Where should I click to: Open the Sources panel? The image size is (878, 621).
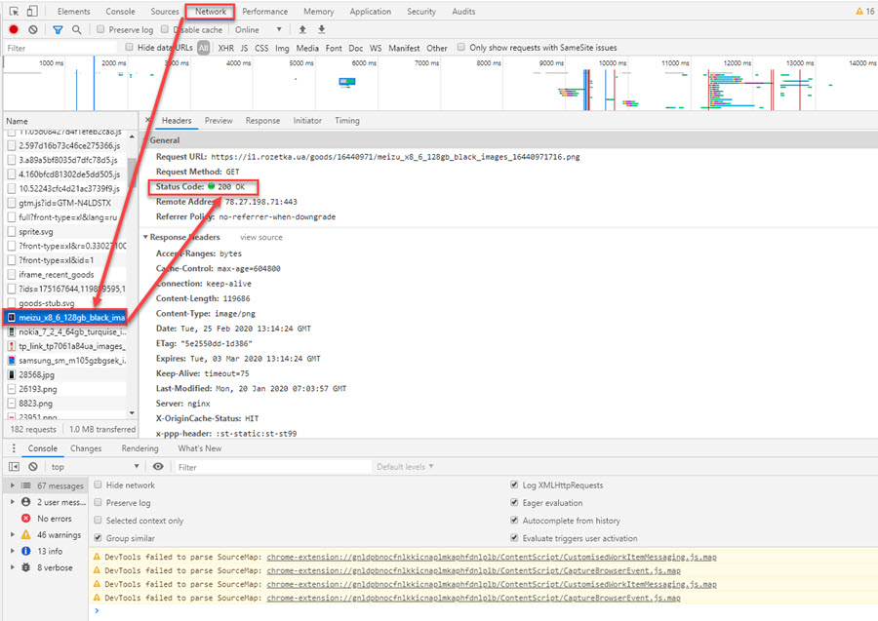pos(165,11)
